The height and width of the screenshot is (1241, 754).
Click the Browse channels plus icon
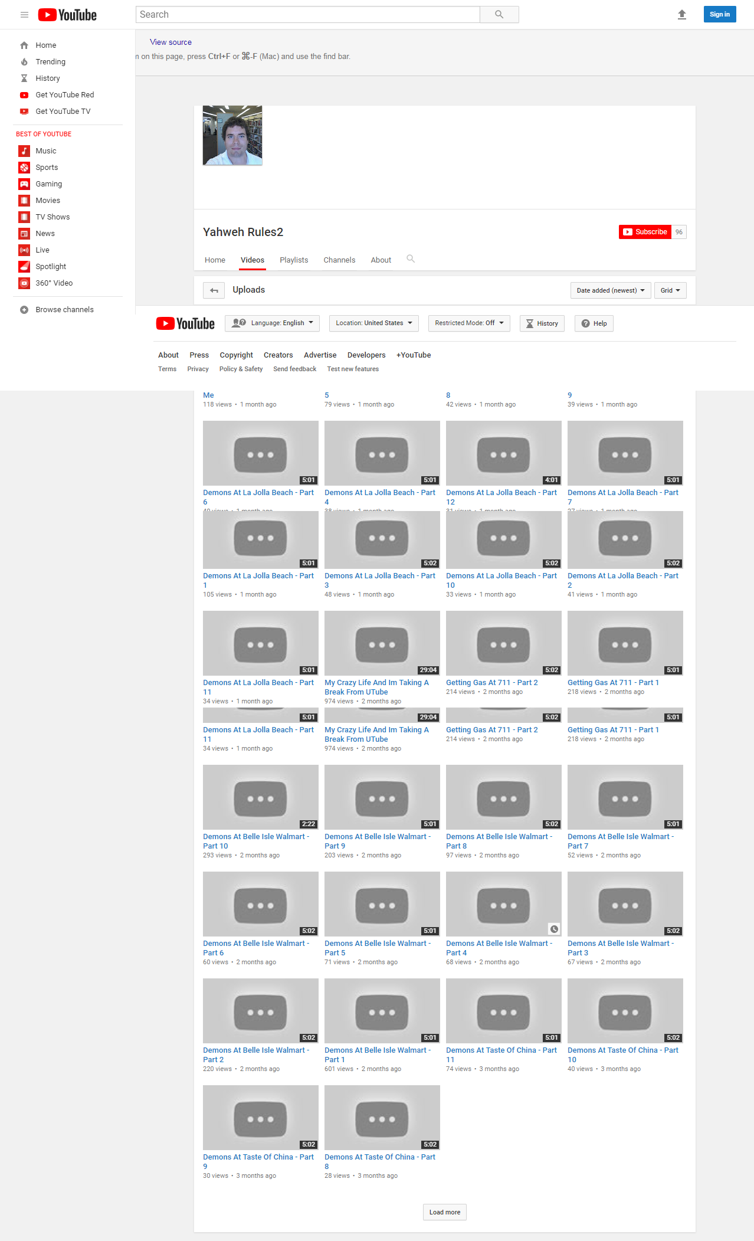[x=24, y=310]
